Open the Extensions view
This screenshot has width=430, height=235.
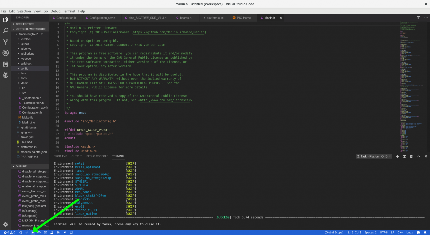pyautogui.click(x=5, y=64)
